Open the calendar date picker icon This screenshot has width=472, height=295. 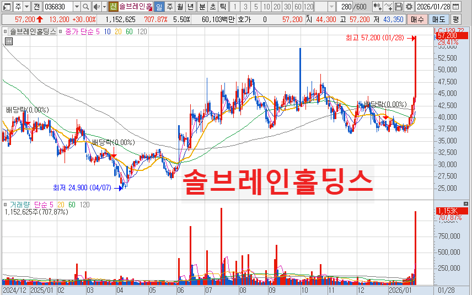point(456,7)
